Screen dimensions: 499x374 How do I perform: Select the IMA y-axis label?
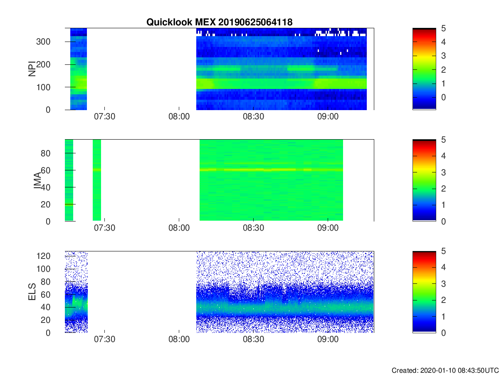tap(37, 180)
